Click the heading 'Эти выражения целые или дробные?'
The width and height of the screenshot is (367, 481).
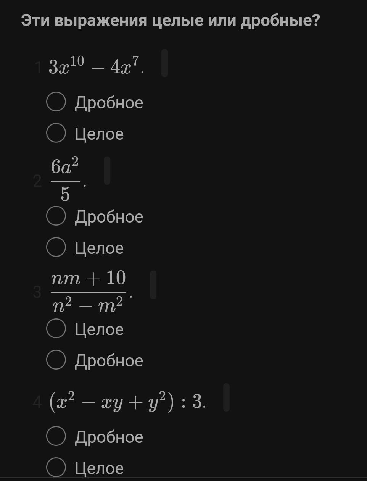[170, 21]
